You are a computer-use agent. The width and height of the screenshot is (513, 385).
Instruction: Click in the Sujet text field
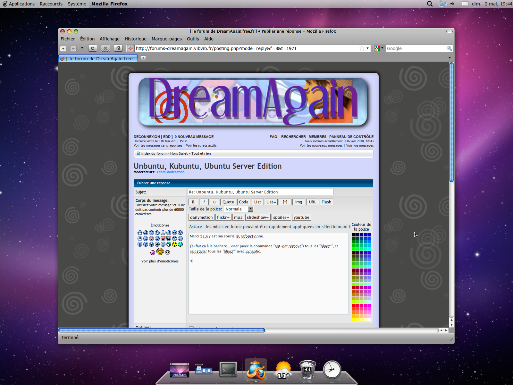pyautogui.click(x=260, y=192)
